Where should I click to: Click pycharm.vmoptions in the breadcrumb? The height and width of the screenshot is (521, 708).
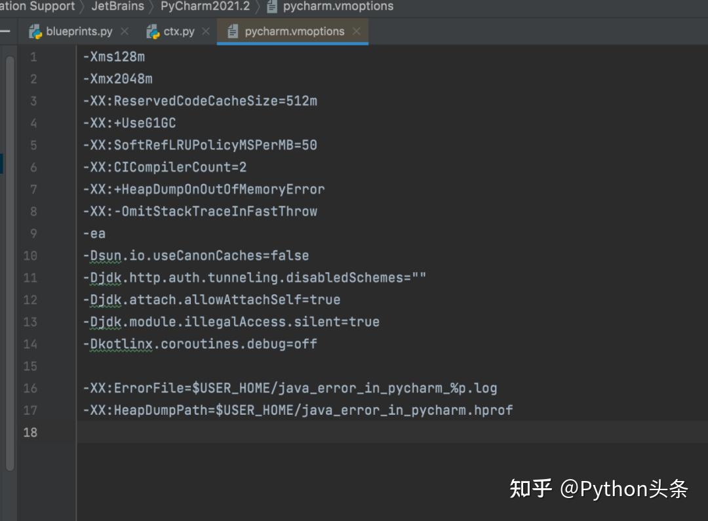tap(338, 6)
